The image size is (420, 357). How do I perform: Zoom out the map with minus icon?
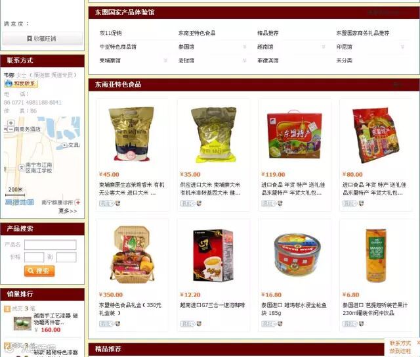[x=10, y=129]
